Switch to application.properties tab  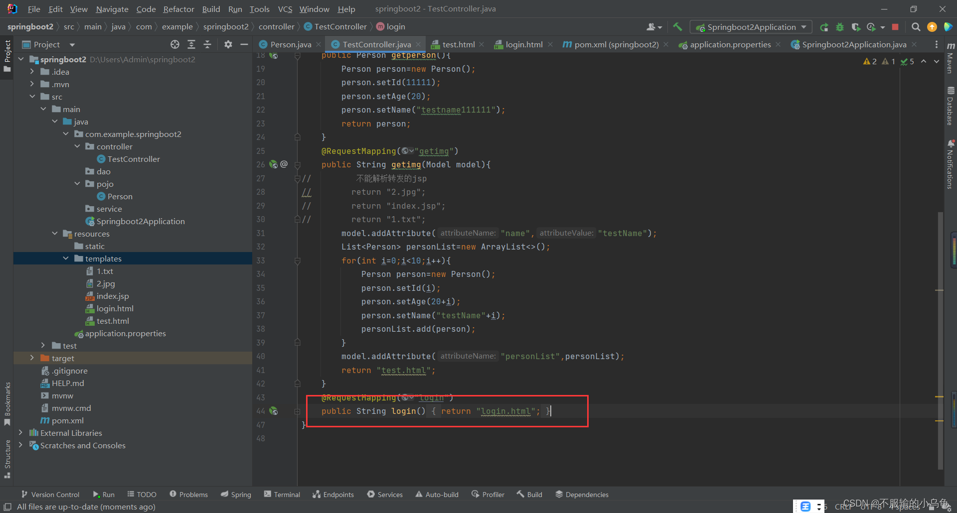[x=730, y=44]
